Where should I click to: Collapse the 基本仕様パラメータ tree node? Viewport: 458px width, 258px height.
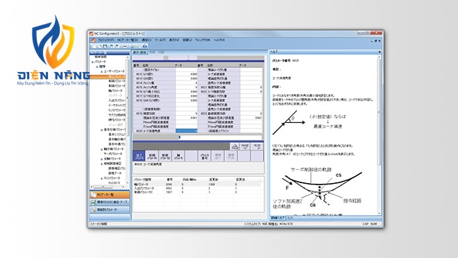(x=102, y=130)
